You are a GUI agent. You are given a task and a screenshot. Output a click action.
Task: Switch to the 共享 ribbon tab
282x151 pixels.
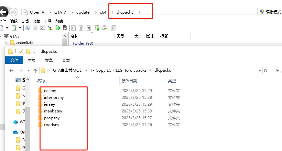pyautogui.click(x=49, y=60)
